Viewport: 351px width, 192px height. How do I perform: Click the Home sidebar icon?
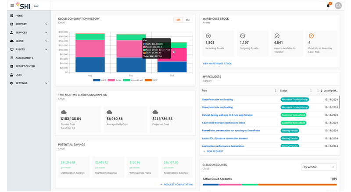click(x=12, y=16)
